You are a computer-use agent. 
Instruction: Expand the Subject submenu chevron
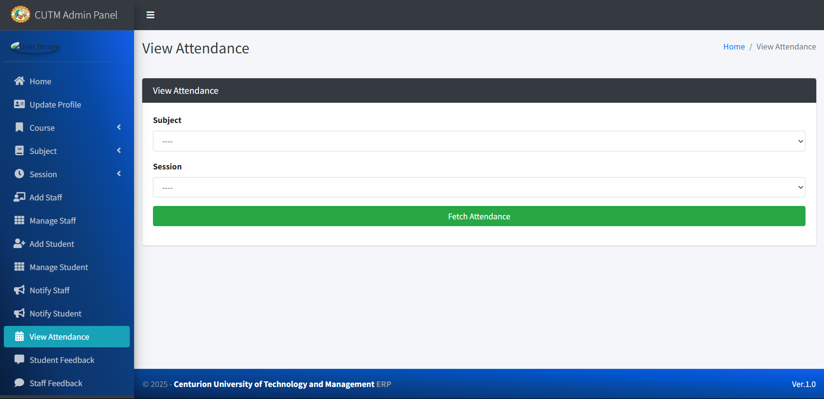119,150
